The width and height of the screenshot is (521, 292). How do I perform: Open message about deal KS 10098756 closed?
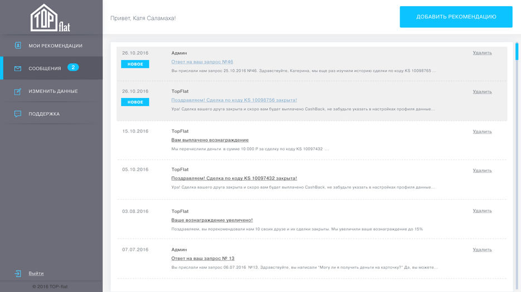pos(234,100)
